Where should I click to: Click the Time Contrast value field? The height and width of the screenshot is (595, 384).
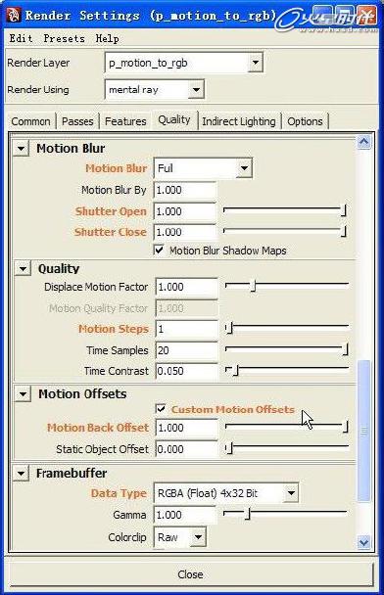pos(186,371)
